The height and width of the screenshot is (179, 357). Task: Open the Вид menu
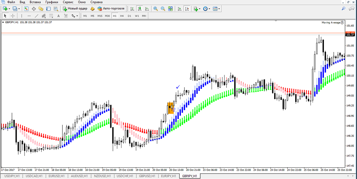[x=22, y=2]
